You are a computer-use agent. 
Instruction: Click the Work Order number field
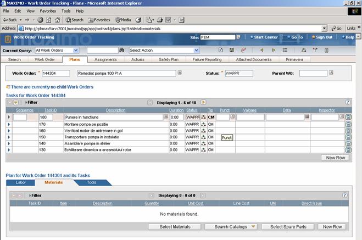tap(56, 73)
